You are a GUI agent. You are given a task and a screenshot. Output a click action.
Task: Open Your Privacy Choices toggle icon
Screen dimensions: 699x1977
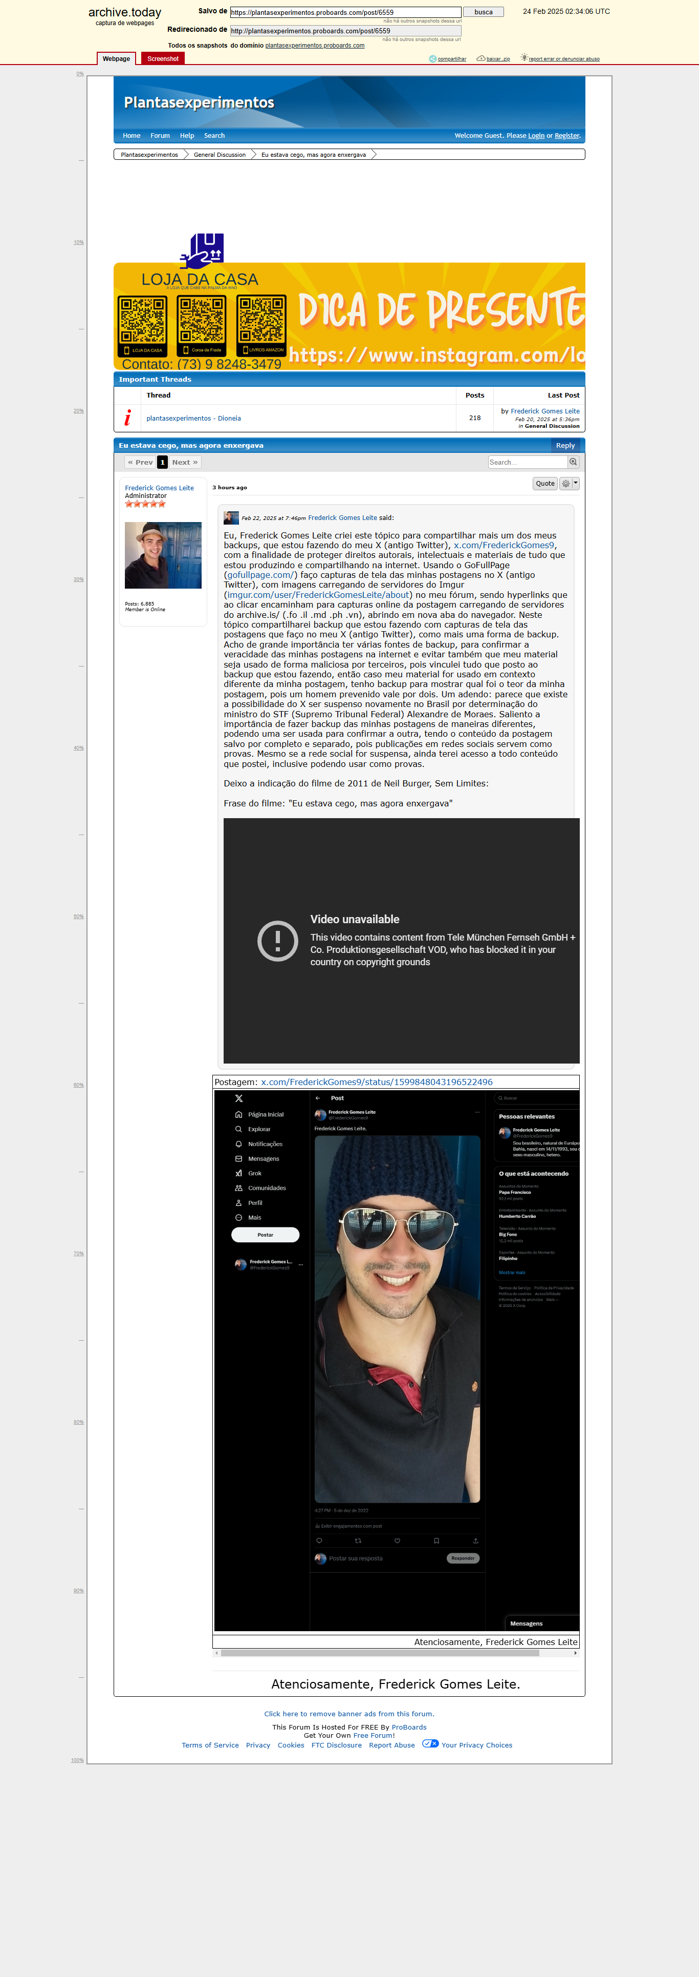430,1744
